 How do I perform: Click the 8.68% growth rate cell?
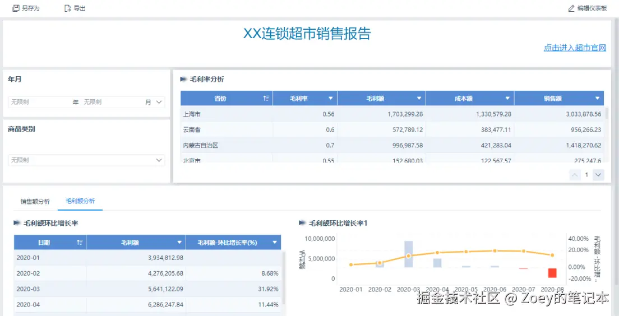233,273
